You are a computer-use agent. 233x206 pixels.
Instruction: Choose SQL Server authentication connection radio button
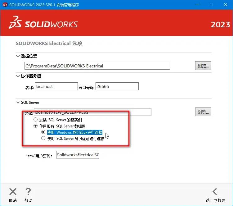43,138
